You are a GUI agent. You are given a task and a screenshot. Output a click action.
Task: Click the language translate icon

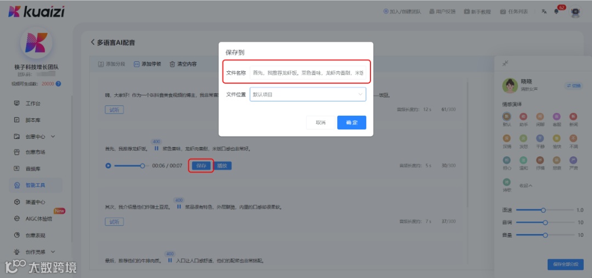[544, 12]
